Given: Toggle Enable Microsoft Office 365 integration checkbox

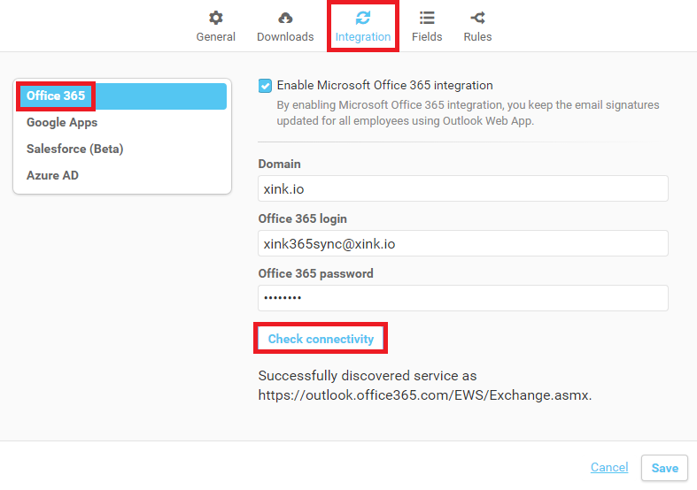Looking at the screenshot, I should (265, 86).
